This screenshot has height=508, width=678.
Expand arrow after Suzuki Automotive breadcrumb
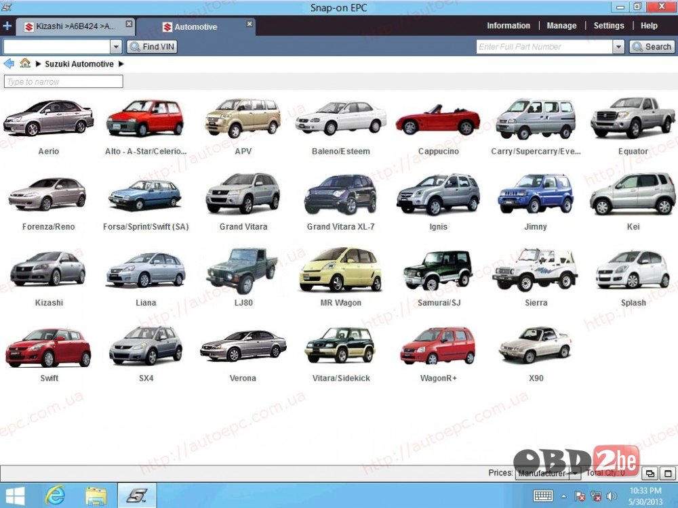click(121, 64)
